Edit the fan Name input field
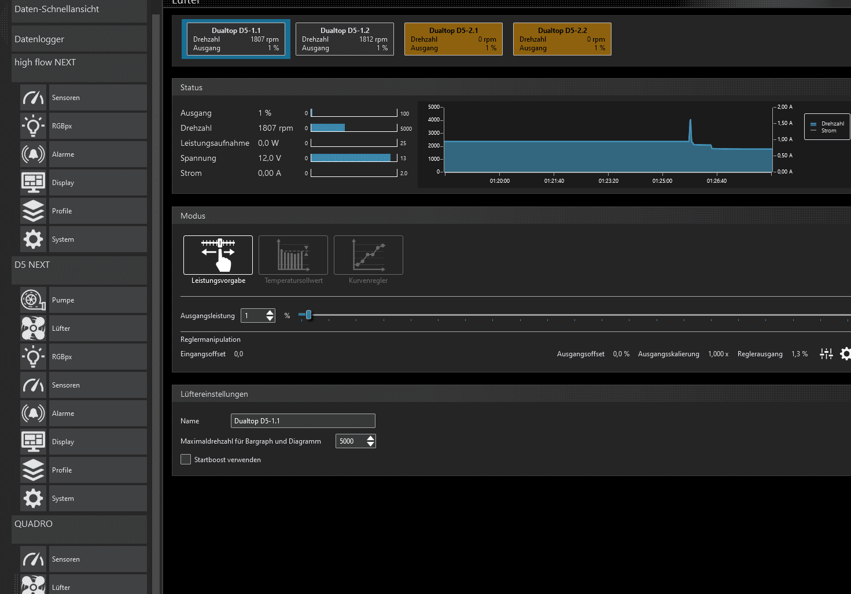 pyautogui.click(x=303, y=421)
